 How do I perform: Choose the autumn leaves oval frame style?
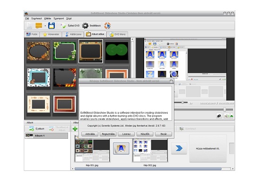(38, 51)
